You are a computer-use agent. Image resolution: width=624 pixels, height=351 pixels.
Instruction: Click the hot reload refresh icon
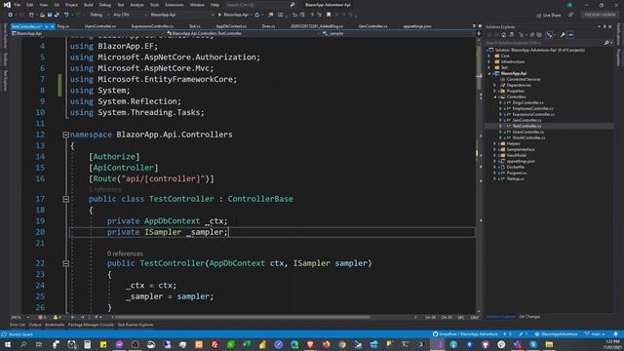(257, 15)
